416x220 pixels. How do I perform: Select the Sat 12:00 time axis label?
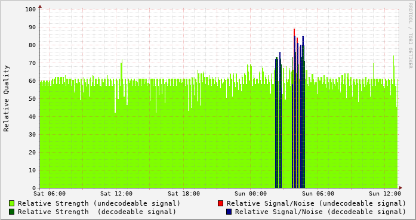(x=116, y=194)
